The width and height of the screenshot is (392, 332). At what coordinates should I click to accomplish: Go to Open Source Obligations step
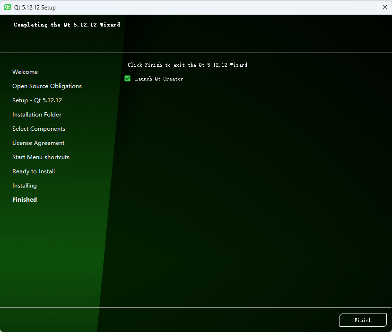(x=47, y=86)
